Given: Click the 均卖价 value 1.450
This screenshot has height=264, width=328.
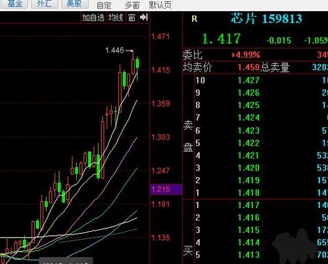Looking at the screenshot, I should [x=248, y=67].
